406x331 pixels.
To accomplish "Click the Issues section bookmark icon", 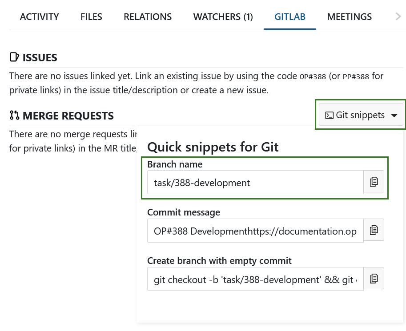I will tap(14, 57).
